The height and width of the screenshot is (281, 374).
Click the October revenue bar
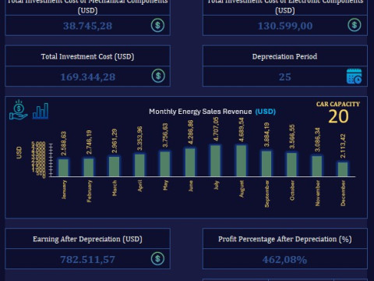(x=291, y=165)
